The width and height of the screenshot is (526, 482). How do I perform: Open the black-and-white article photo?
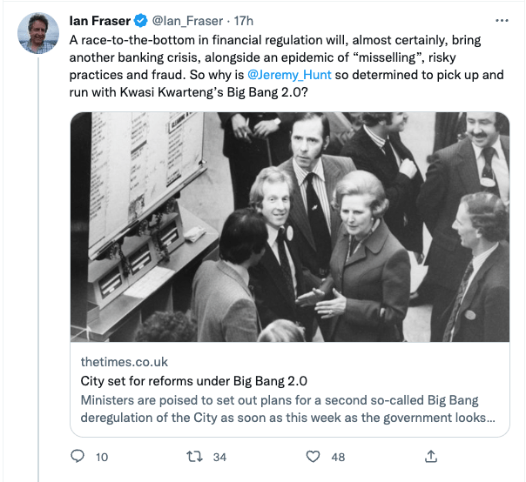pos(290,226)
